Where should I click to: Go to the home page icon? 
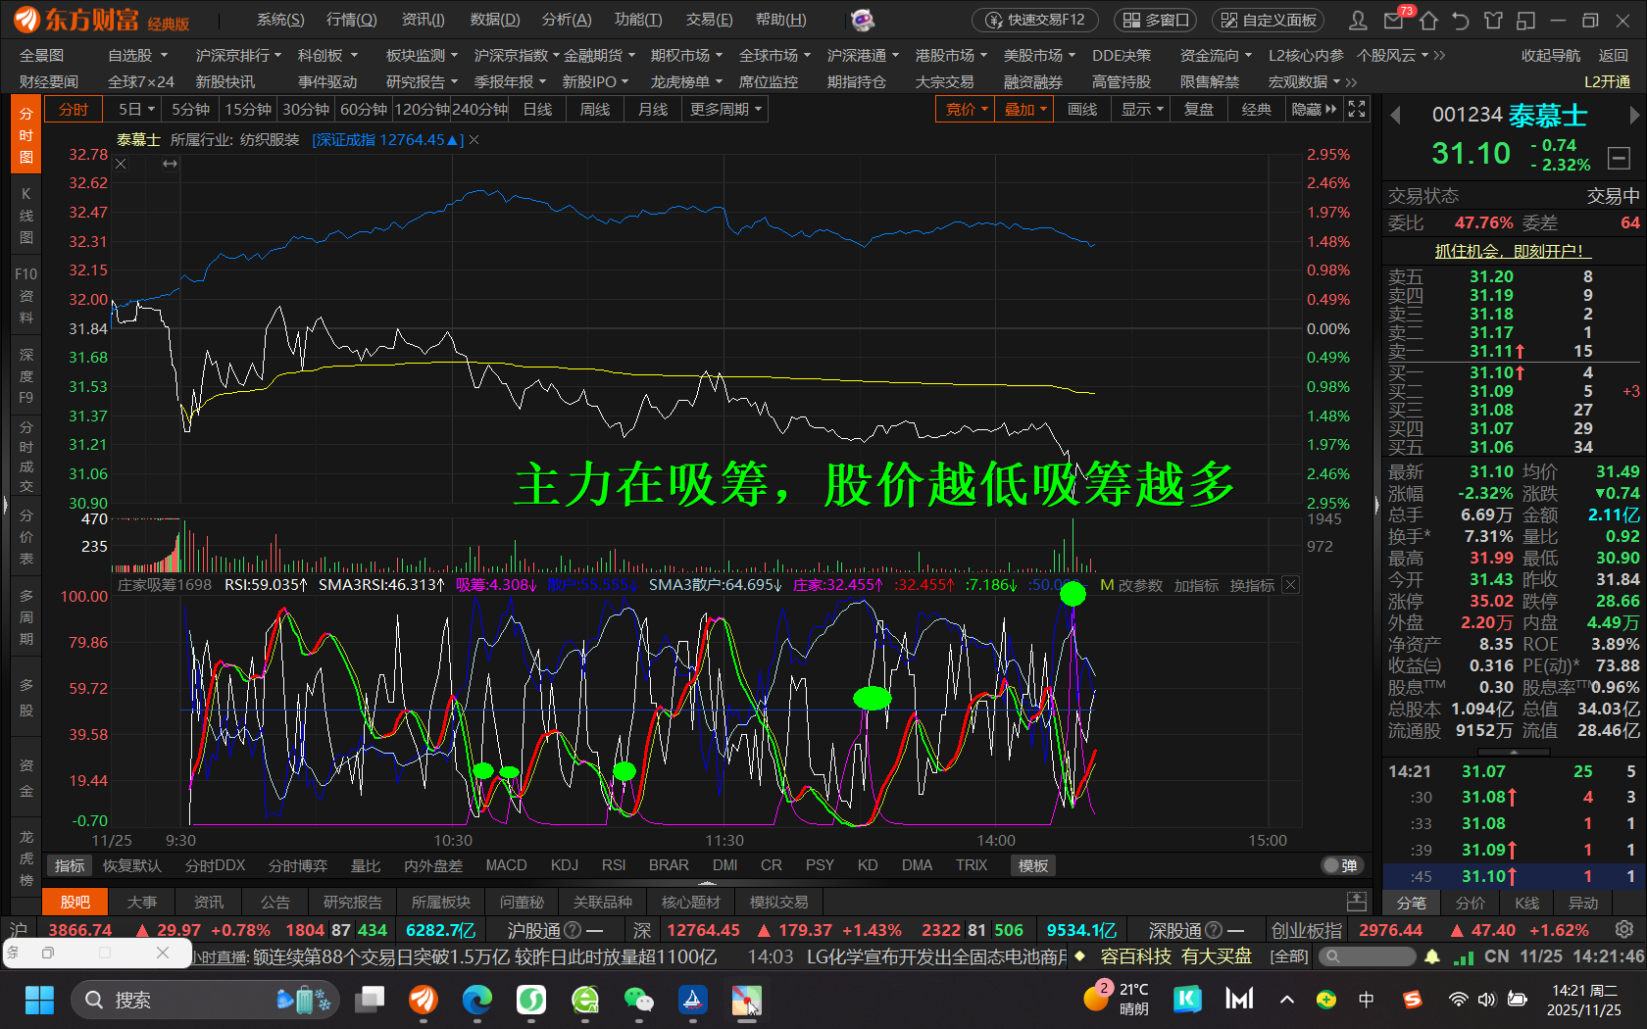pos(1428,21)
